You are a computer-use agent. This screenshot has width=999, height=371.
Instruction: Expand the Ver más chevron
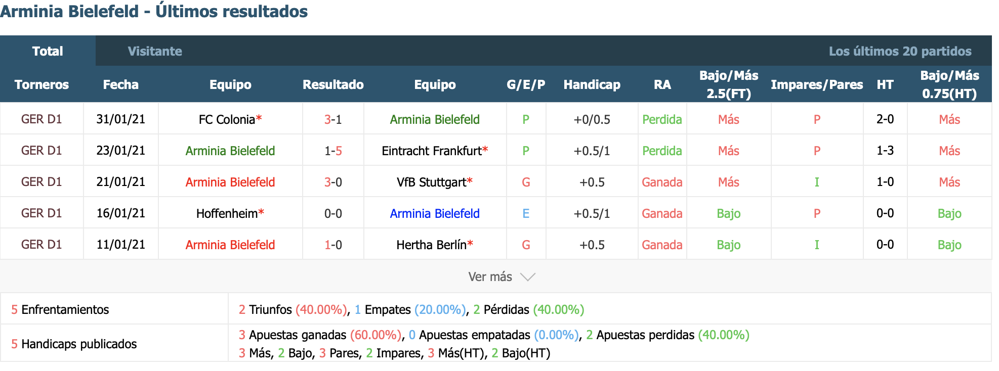[527, 277]
